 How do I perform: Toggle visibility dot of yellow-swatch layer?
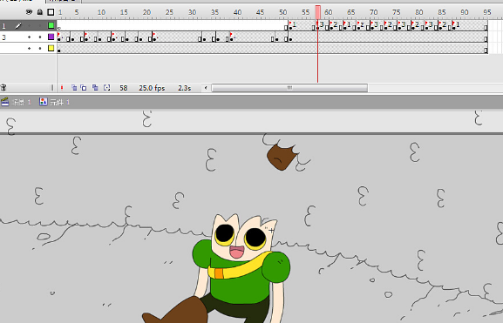tap(29, 49)
